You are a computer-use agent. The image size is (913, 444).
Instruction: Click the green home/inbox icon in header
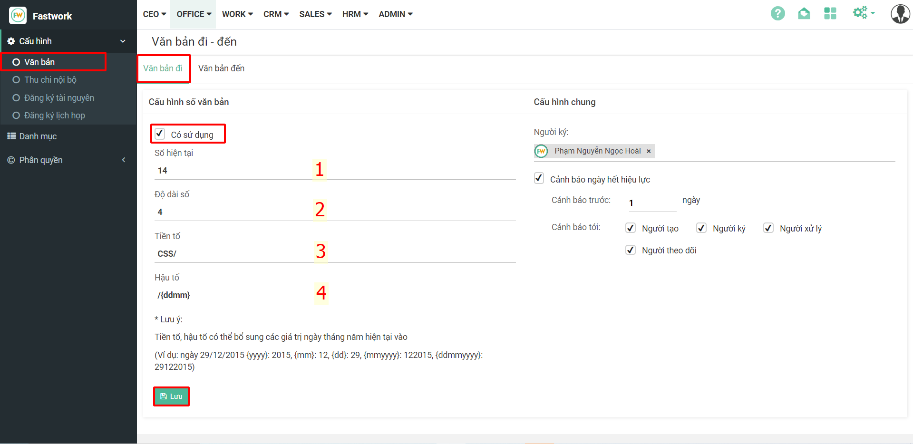(804, 13)
